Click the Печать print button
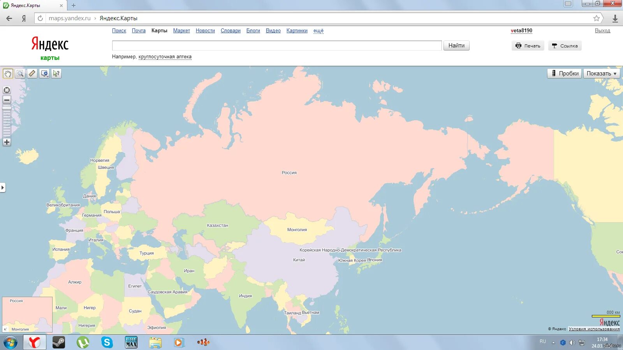Image resolution: width=623 pixels, height=350 pixels. coord(528,46)
